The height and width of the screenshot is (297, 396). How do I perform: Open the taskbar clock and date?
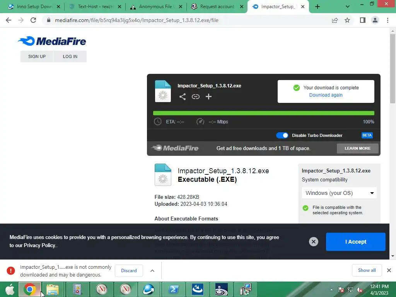[x=379, y=290]
